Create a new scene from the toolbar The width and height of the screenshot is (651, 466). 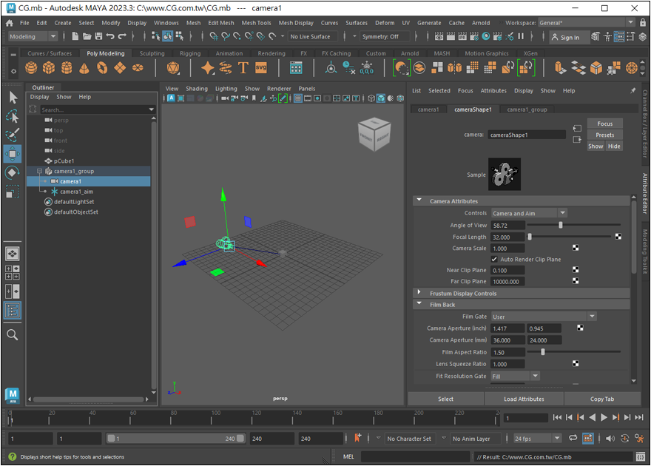[x=75, y=36]
